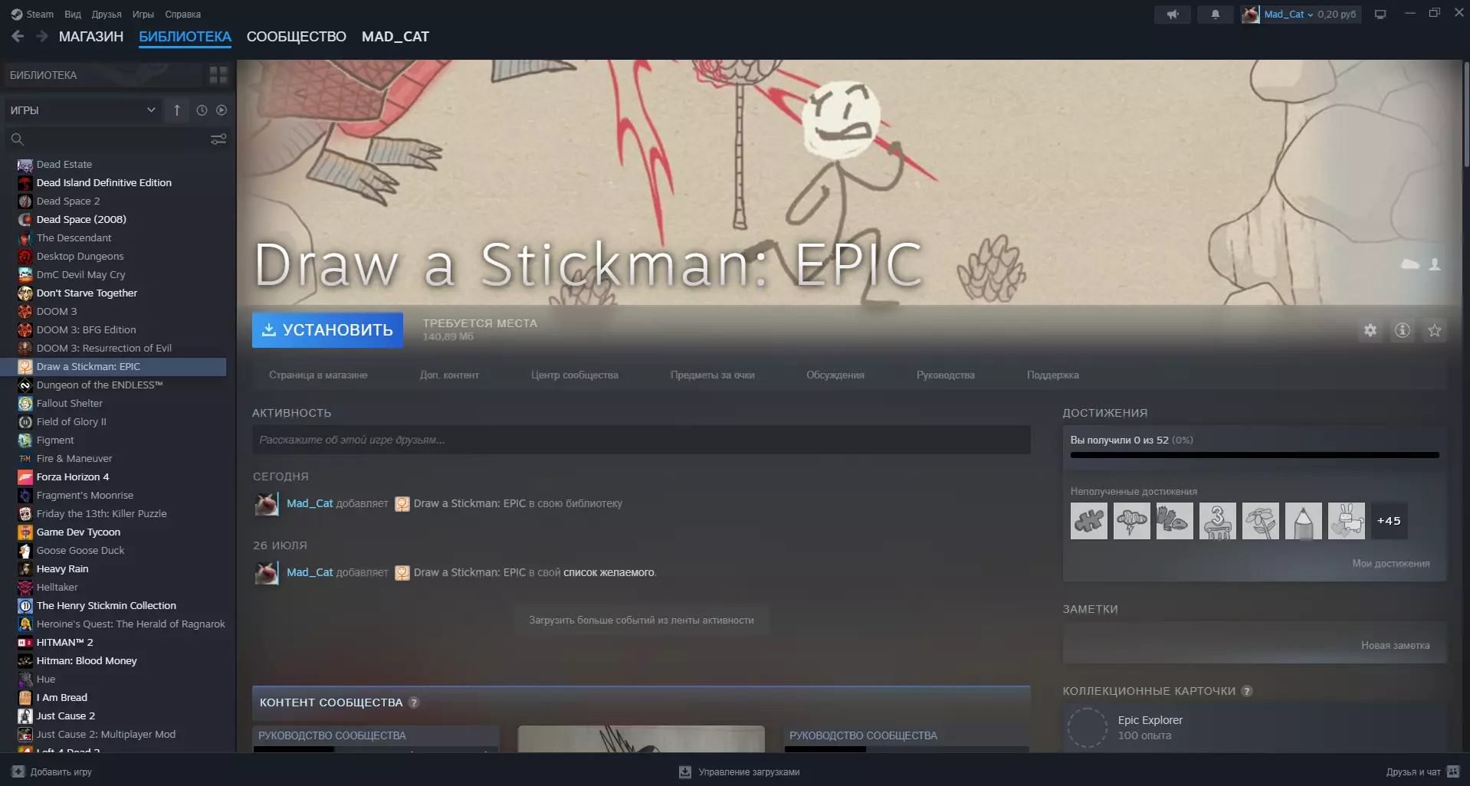Click the game settings gear icon
The image size is (1470, 786).
[x=1370, y=330]
